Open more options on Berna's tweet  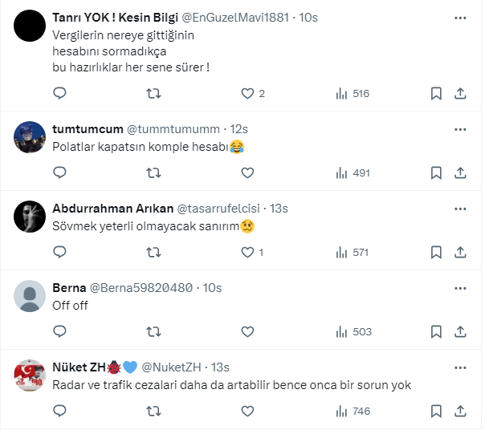click(460, 287)
